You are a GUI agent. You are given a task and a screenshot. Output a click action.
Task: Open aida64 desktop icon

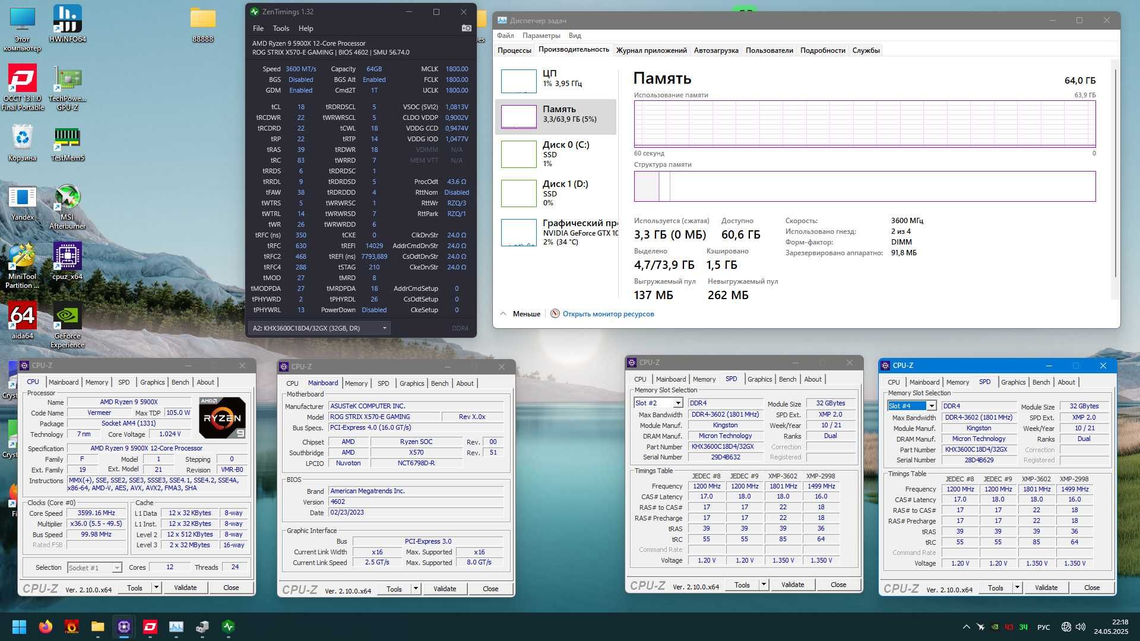(23, 320)
